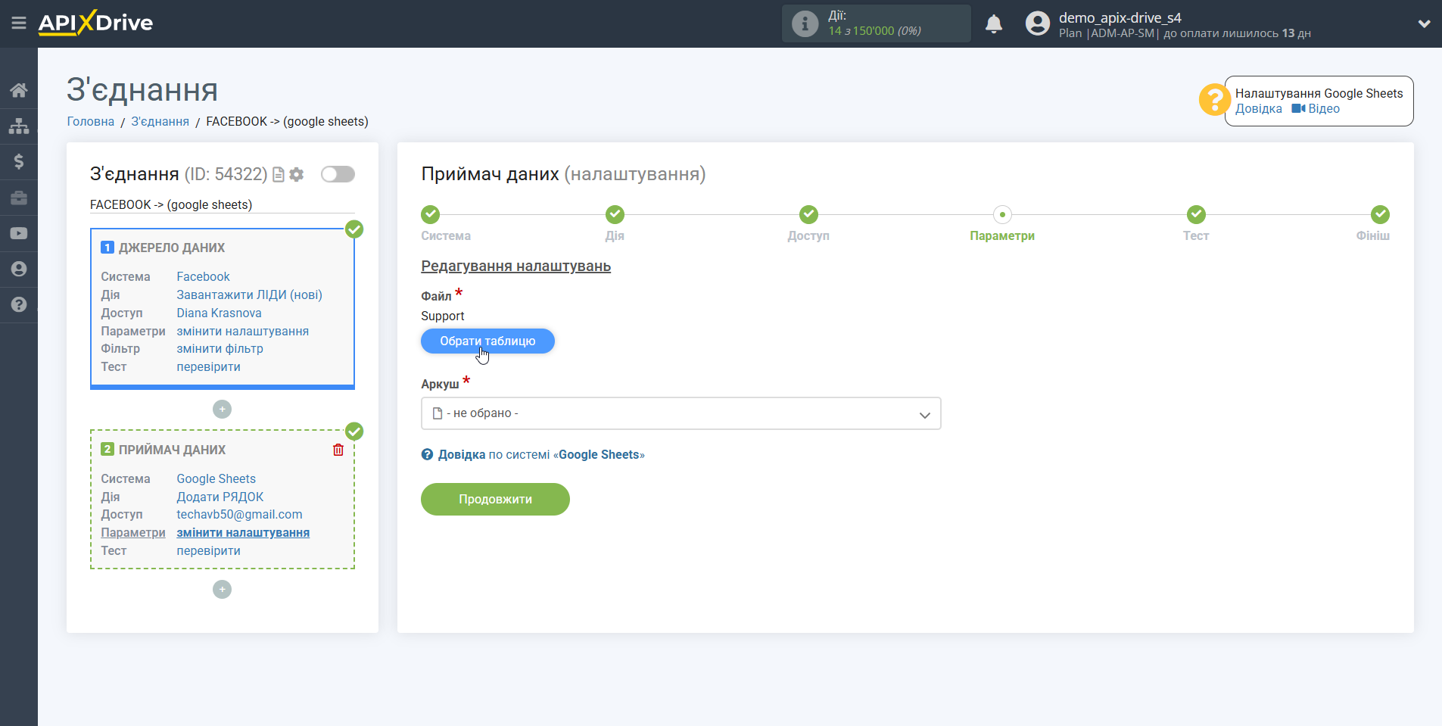Click the Додати РЯДОК action link
The image size is (1442, 726).
(x=220, y=497)
